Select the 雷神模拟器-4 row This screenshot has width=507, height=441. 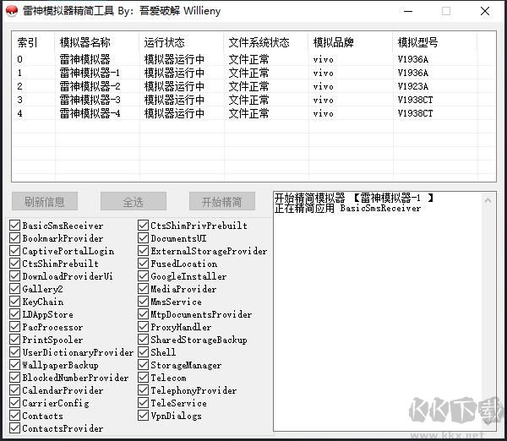(x=253, y=113)
